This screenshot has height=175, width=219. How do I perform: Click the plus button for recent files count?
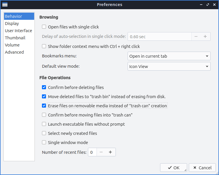110,152
